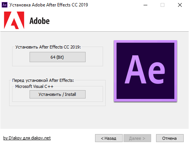Start the 64 (Bit) After Effects installation
This screenshot has width=189, height=147.
(x=58, y=57)
